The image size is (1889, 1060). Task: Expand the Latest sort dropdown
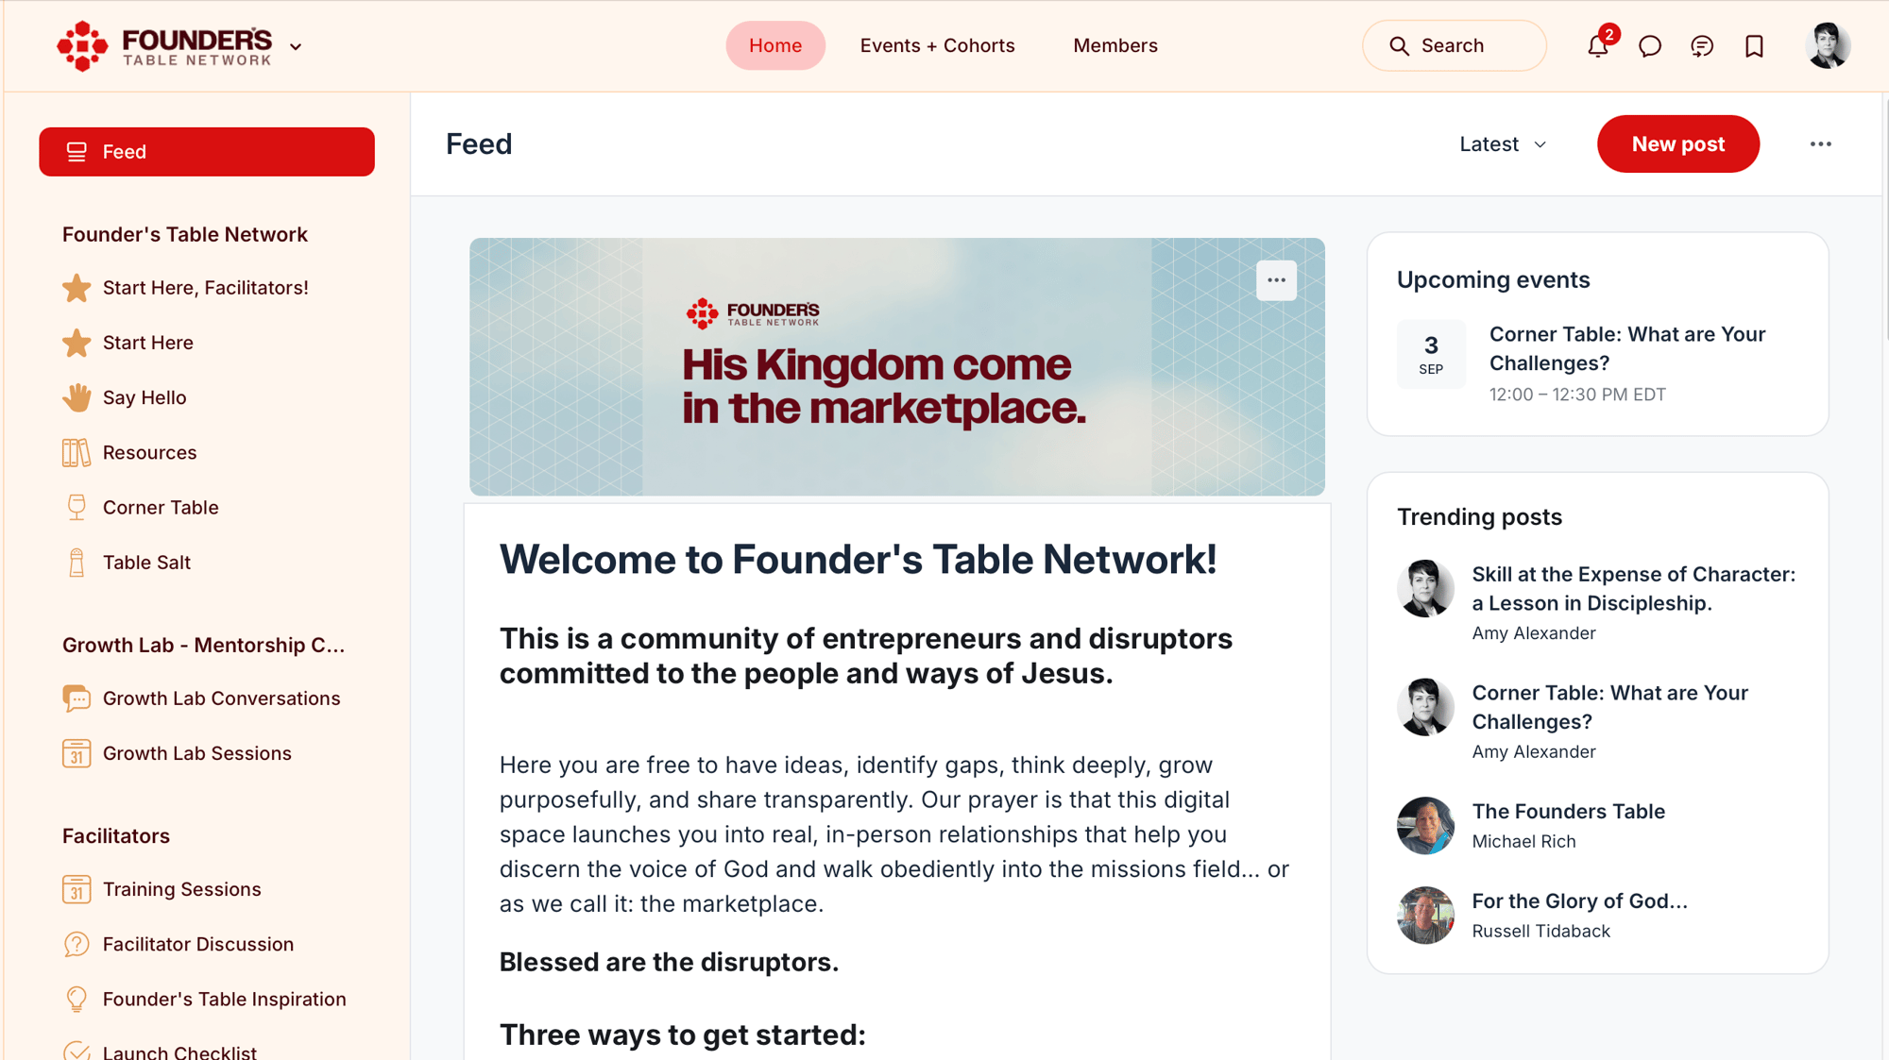[x=1503, y=144]
